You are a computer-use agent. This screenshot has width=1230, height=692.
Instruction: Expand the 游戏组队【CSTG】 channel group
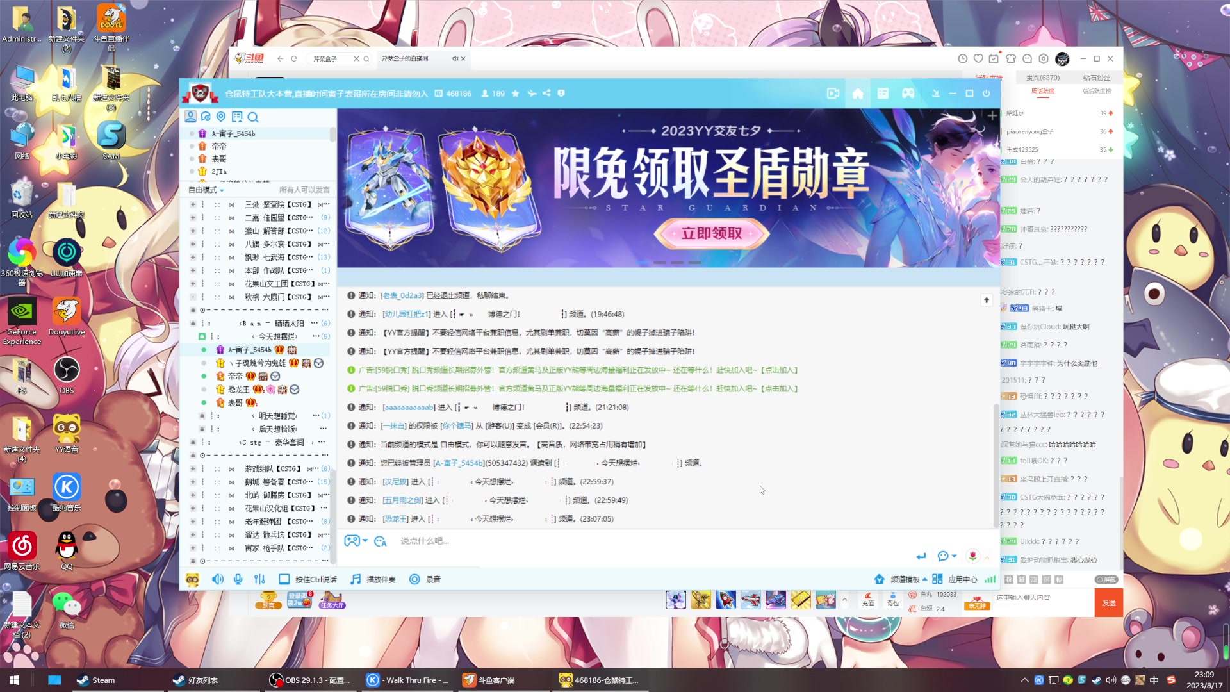192,468
